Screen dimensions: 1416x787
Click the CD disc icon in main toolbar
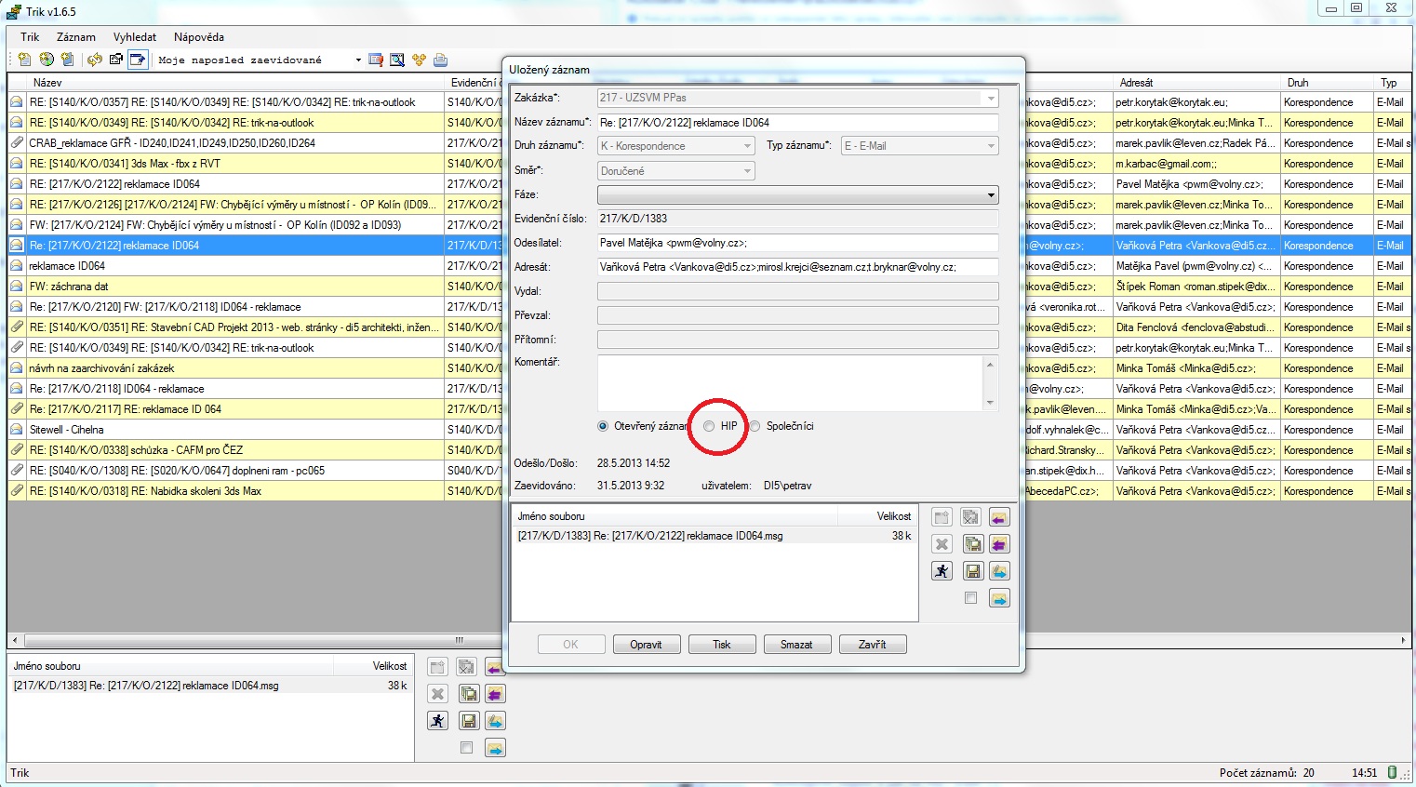coord(46,60)
